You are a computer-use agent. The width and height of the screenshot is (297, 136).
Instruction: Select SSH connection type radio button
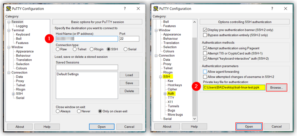click(x=108, y=49)
